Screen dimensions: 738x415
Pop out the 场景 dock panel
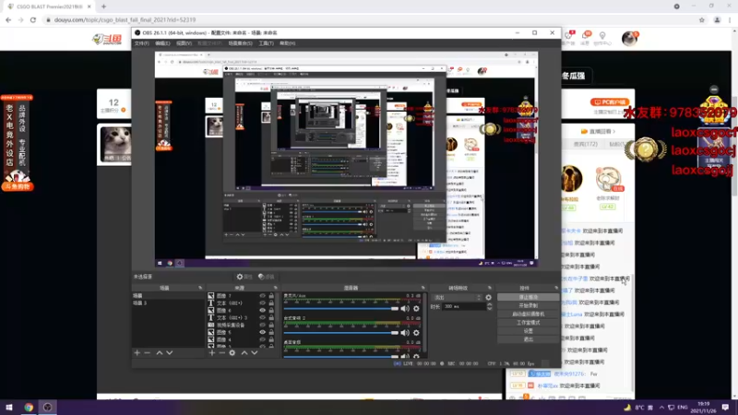click(x=200, y=288)
